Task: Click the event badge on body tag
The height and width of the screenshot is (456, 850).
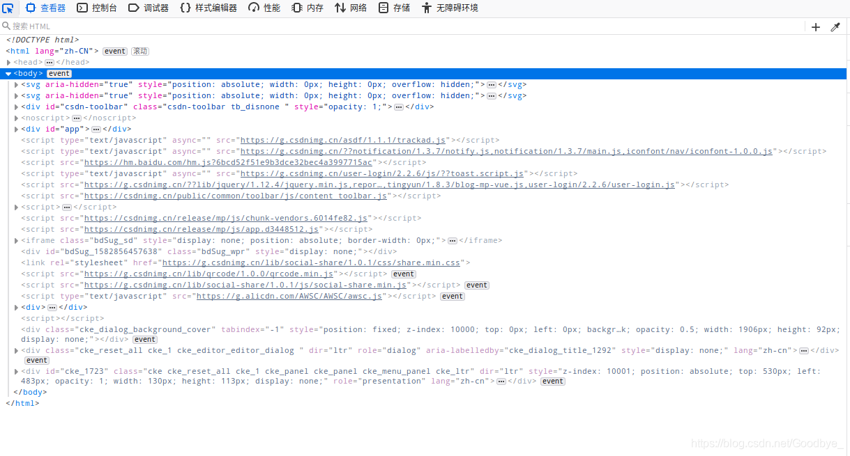Action: point(59,74)
